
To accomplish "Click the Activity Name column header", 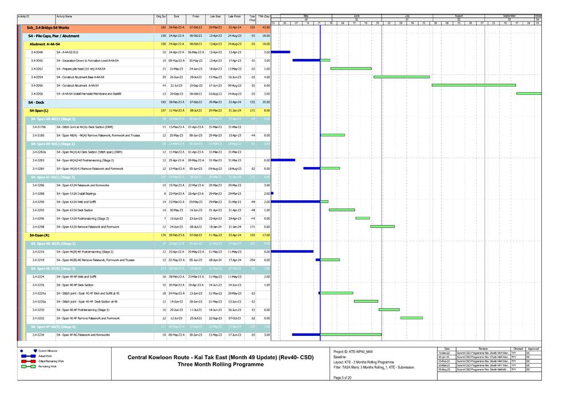I will [x=64, y=18].
